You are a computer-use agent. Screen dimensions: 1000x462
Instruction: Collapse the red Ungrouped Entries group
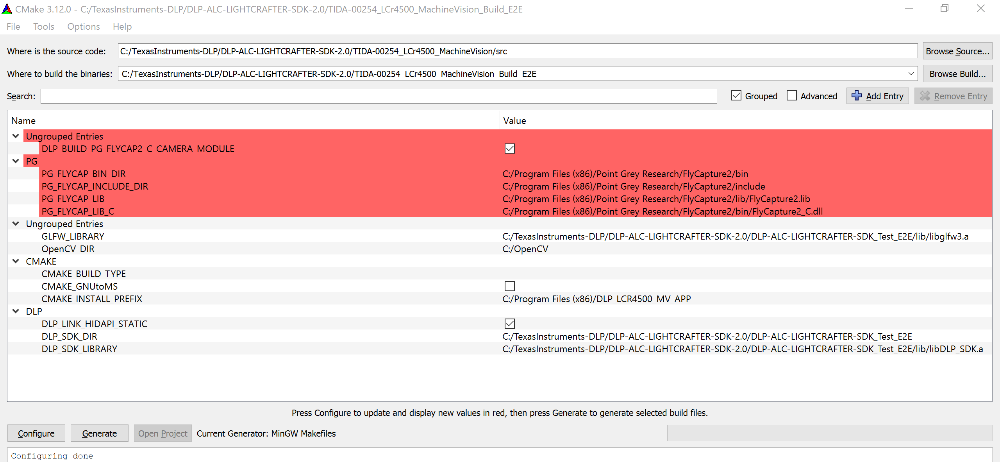tap(16, 136)
